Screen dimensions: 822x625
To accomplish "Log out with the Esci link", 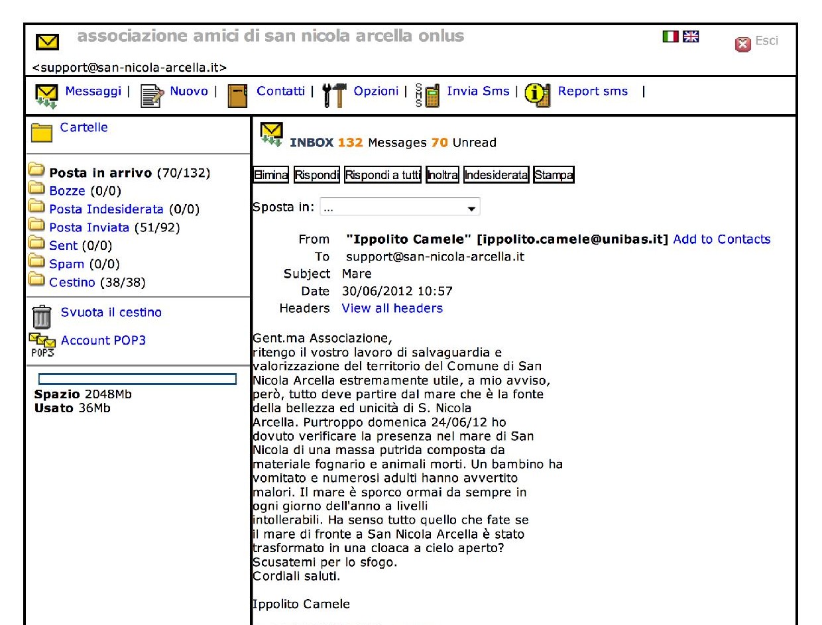I will coord(767,41).
